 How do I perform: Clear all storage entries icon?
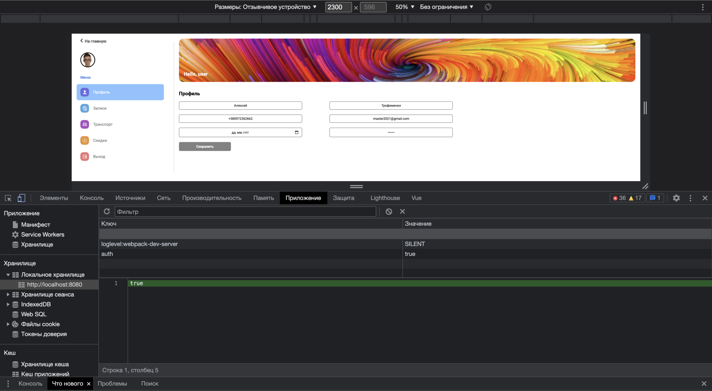pos(388,211)
